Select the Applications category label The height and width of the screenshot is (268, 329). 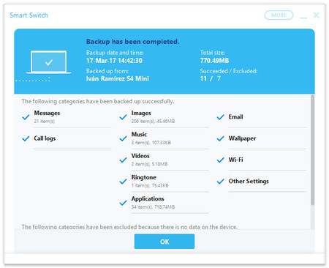148,199
